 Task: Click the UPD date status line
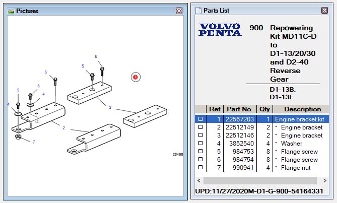(259, 191)
